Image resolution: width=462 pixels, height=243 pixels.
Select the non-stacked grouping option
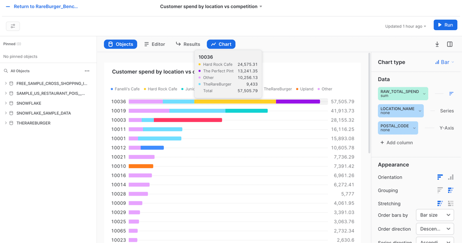coord(440,190)
